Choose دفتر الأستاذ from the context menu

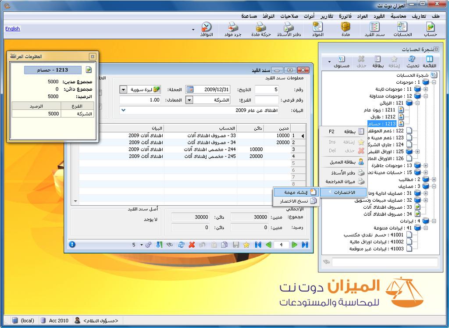click(343, 173)
